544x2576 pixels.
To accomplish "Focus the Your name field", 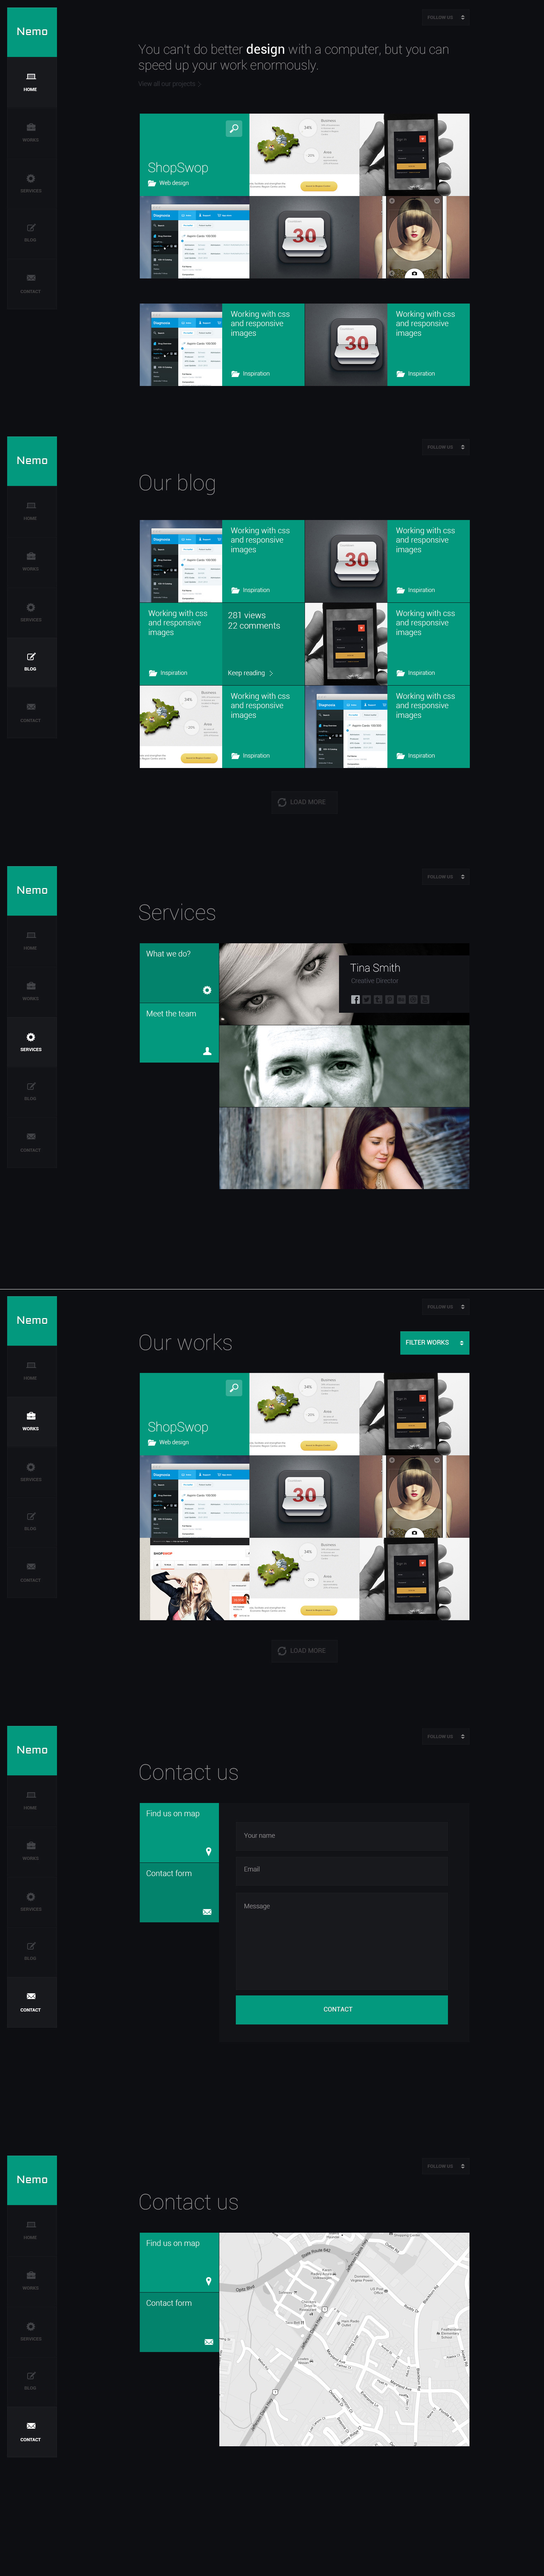I will [x=341, y=1836].
